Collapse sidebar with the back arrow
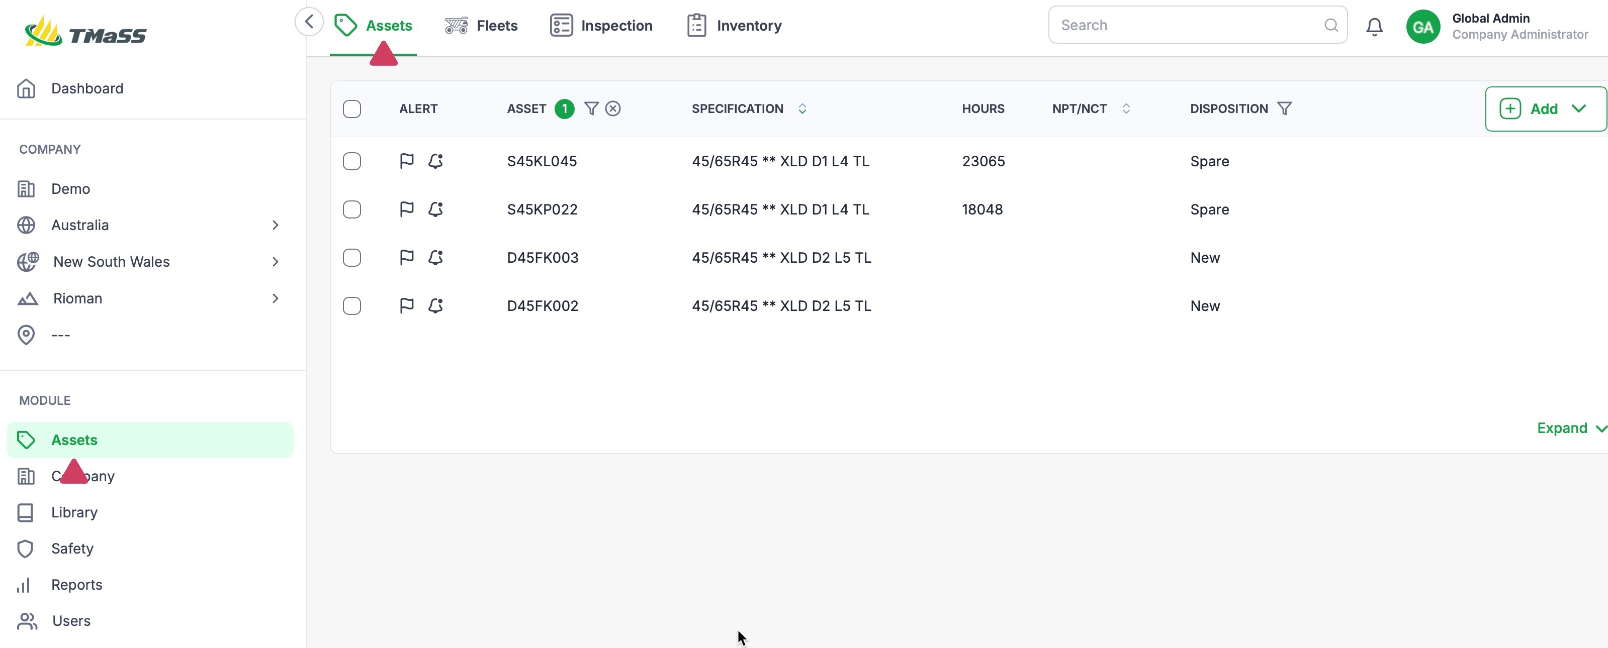The height and width of the screenshot is (648, 1608). pos(309,23)
